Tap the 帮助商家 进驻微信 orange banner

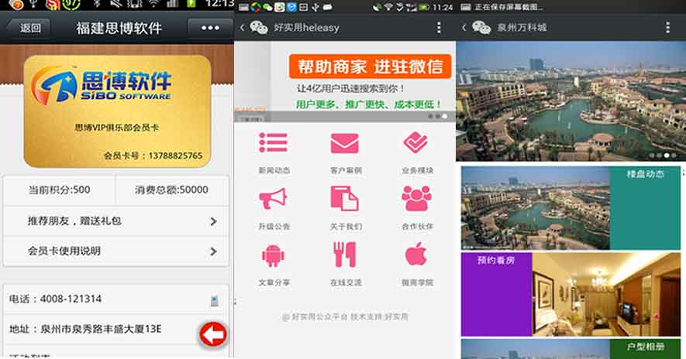tap(370, 67)
